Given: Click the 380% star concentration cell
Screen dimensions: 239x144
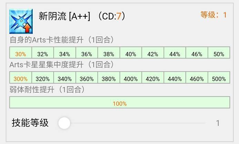Looking at the screenshot, I should coord(109,77).
